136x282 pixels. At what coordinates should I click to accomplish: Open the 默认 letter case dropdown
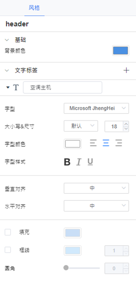point(81,126)
